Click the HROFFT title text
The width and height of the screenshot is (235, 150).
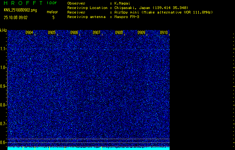point(22,3)
